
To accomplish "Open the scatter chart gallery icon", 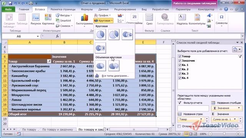I will pos(120,20).
